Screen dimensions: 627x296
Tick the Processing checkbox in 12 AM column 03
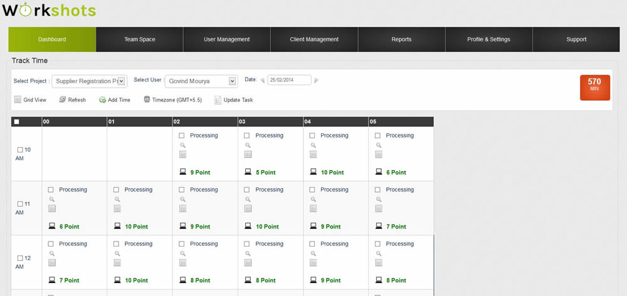[247, 244]
